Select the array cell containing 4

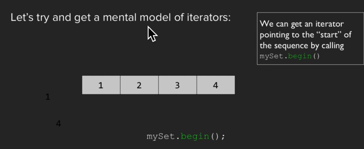(216, 85)
